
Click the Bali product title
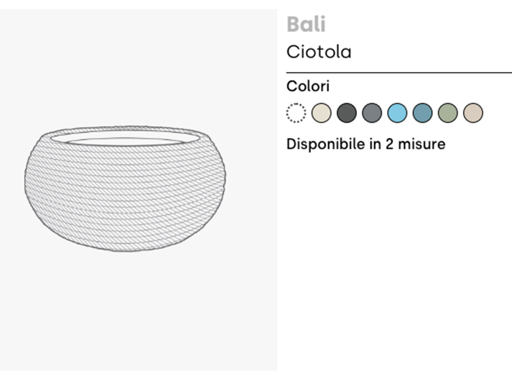(x=306, y=24)
